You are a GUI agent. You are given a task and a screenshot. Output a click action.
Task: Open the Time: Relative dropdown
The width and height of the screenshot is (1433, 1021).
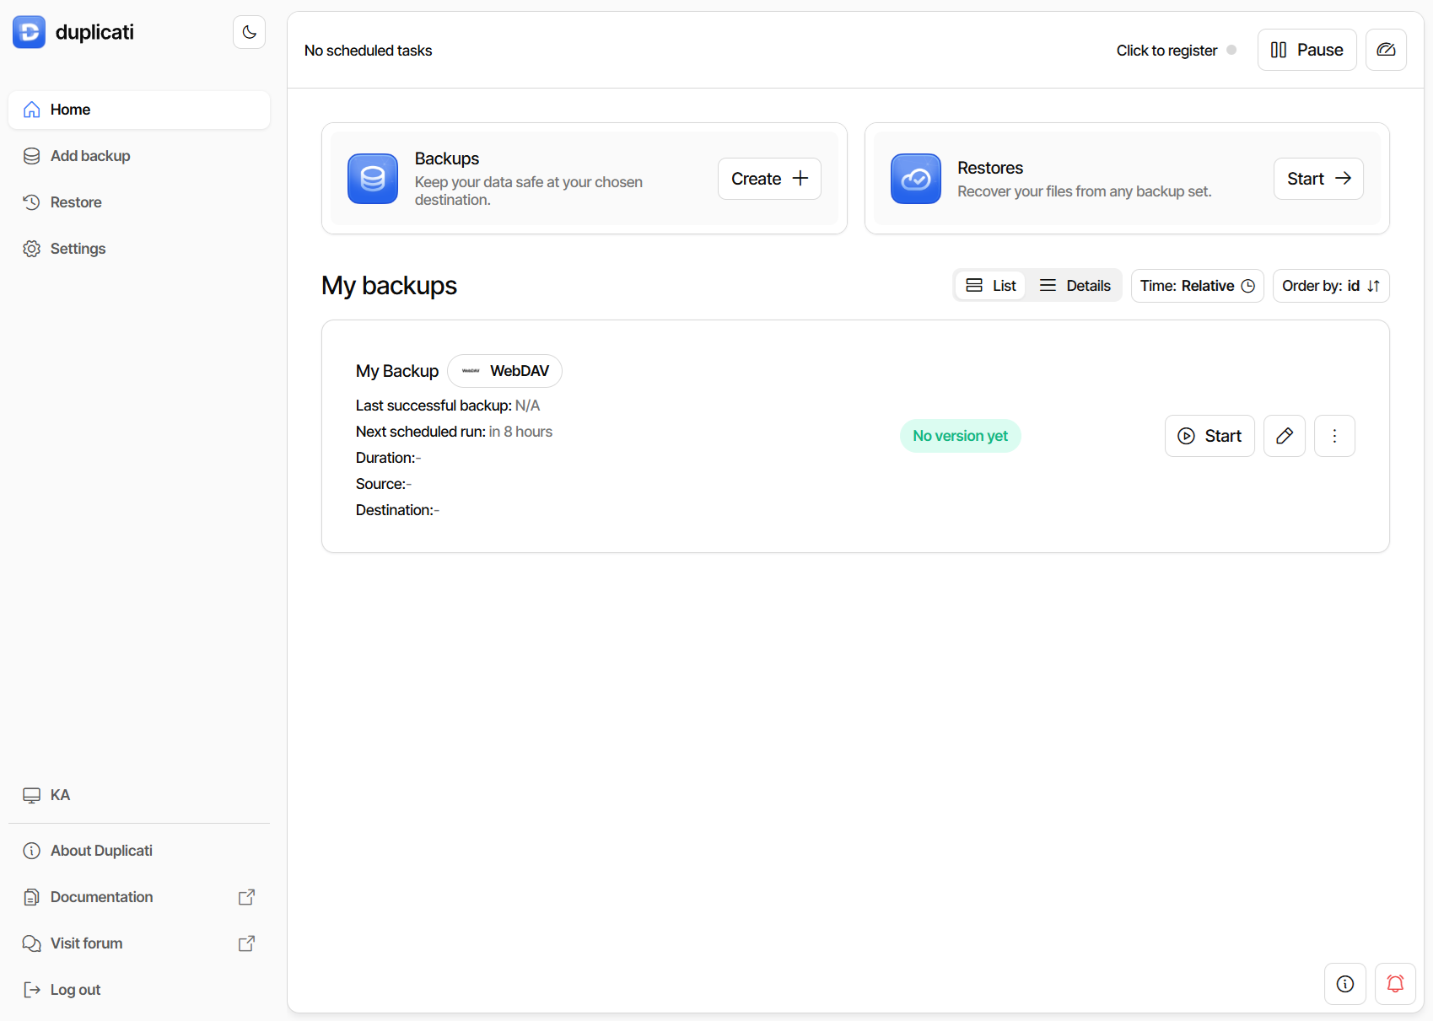click(1197, 285)
